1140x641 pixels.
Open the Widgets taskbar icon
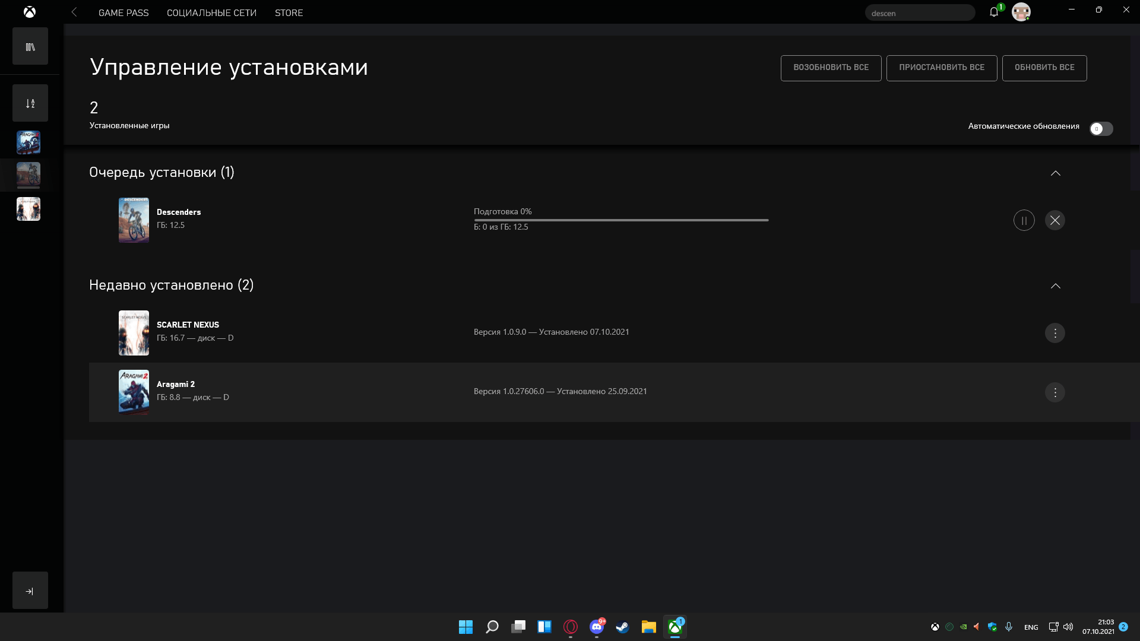(x=544, y=627)
